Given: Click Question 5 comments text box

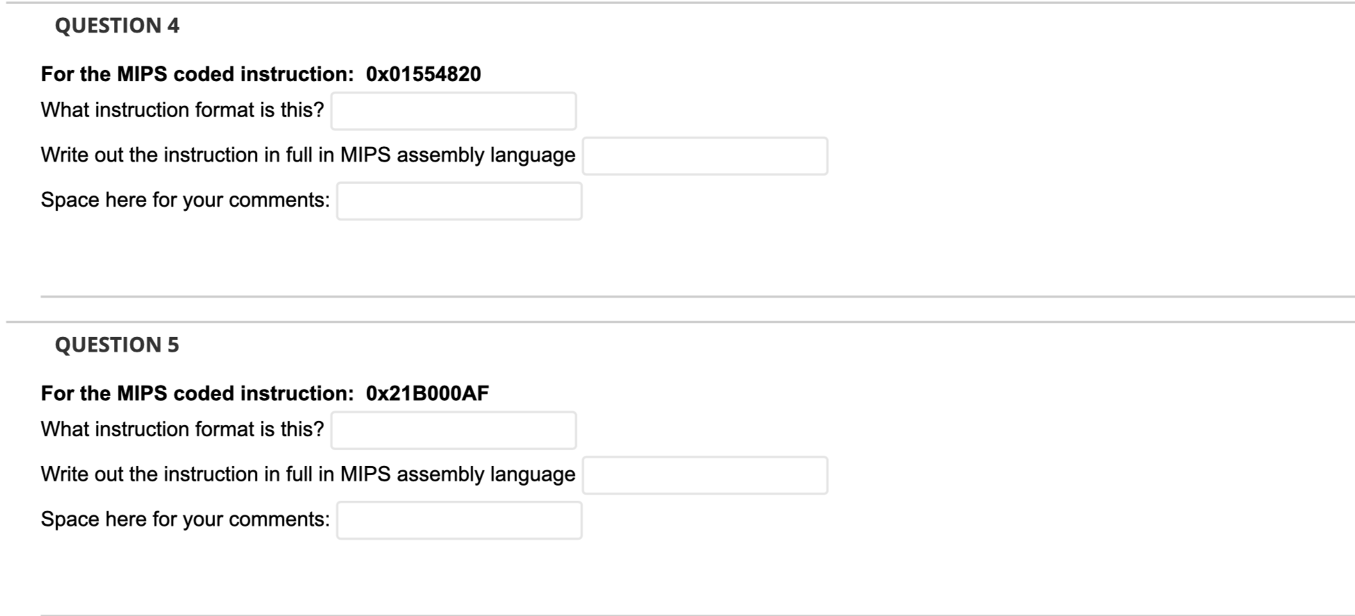Looking at the screenshot, I should (x=459, y=520).
